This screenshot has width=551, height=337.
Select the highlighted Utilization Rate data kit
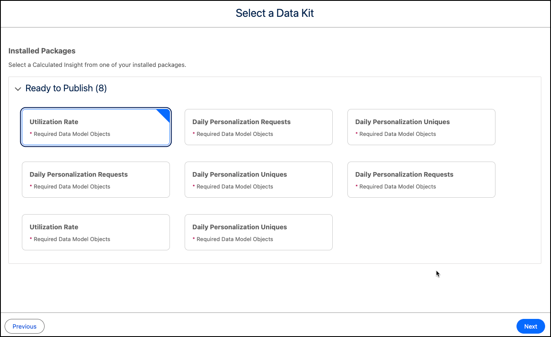(x=95, y=127)
